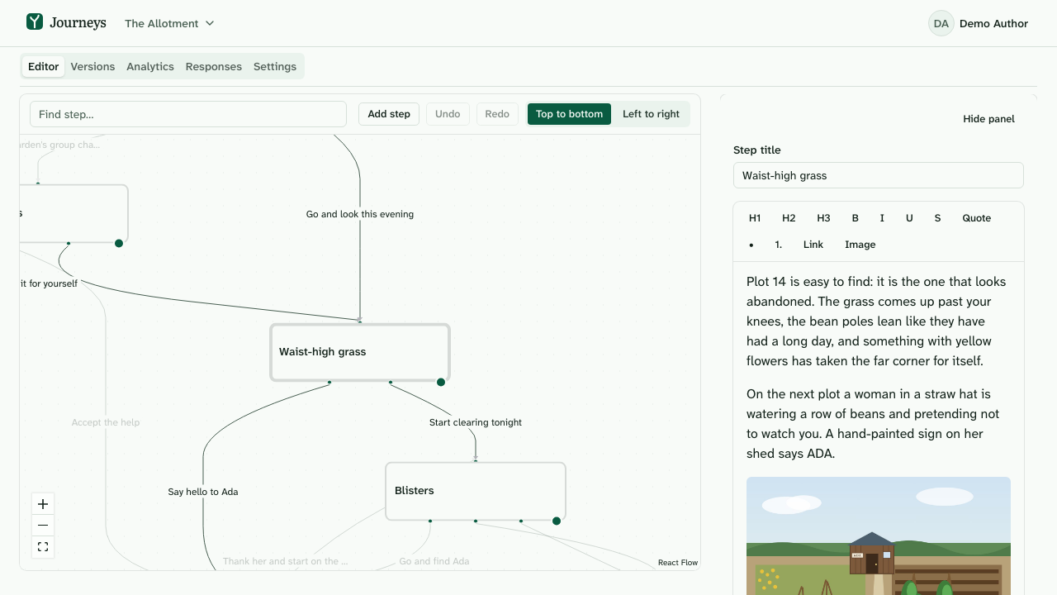This screenshot has width=1057, height=595.
Task: Apply H2 heading format
Action: tap(789, 218)
